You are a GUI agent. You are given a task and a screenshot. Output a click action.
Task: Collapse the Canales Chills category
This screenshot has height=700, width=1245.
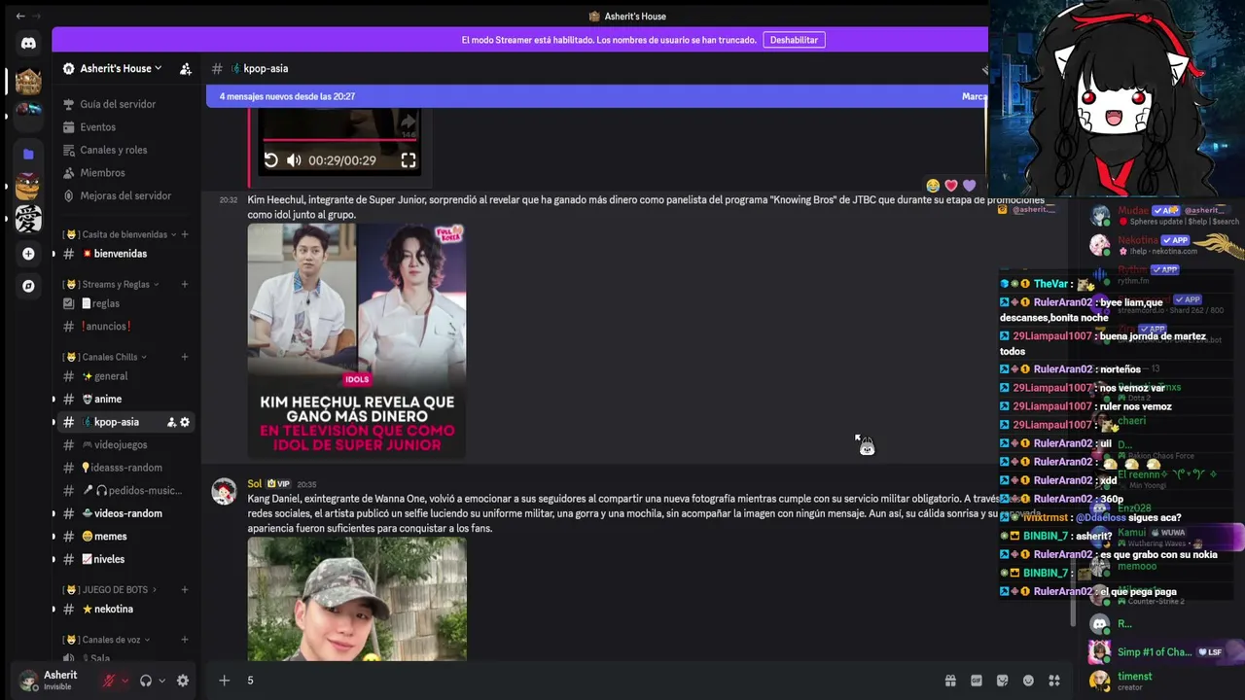[105, 357]
